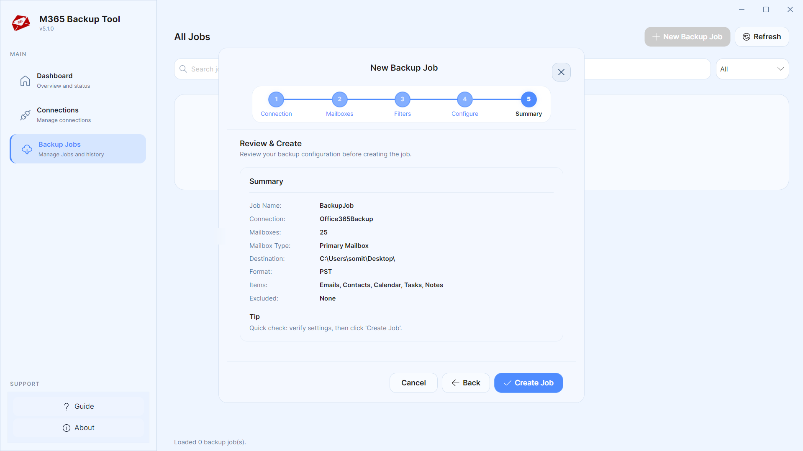Click the Refresh button label
803x451 pixels.
click(x=767, y=37)
